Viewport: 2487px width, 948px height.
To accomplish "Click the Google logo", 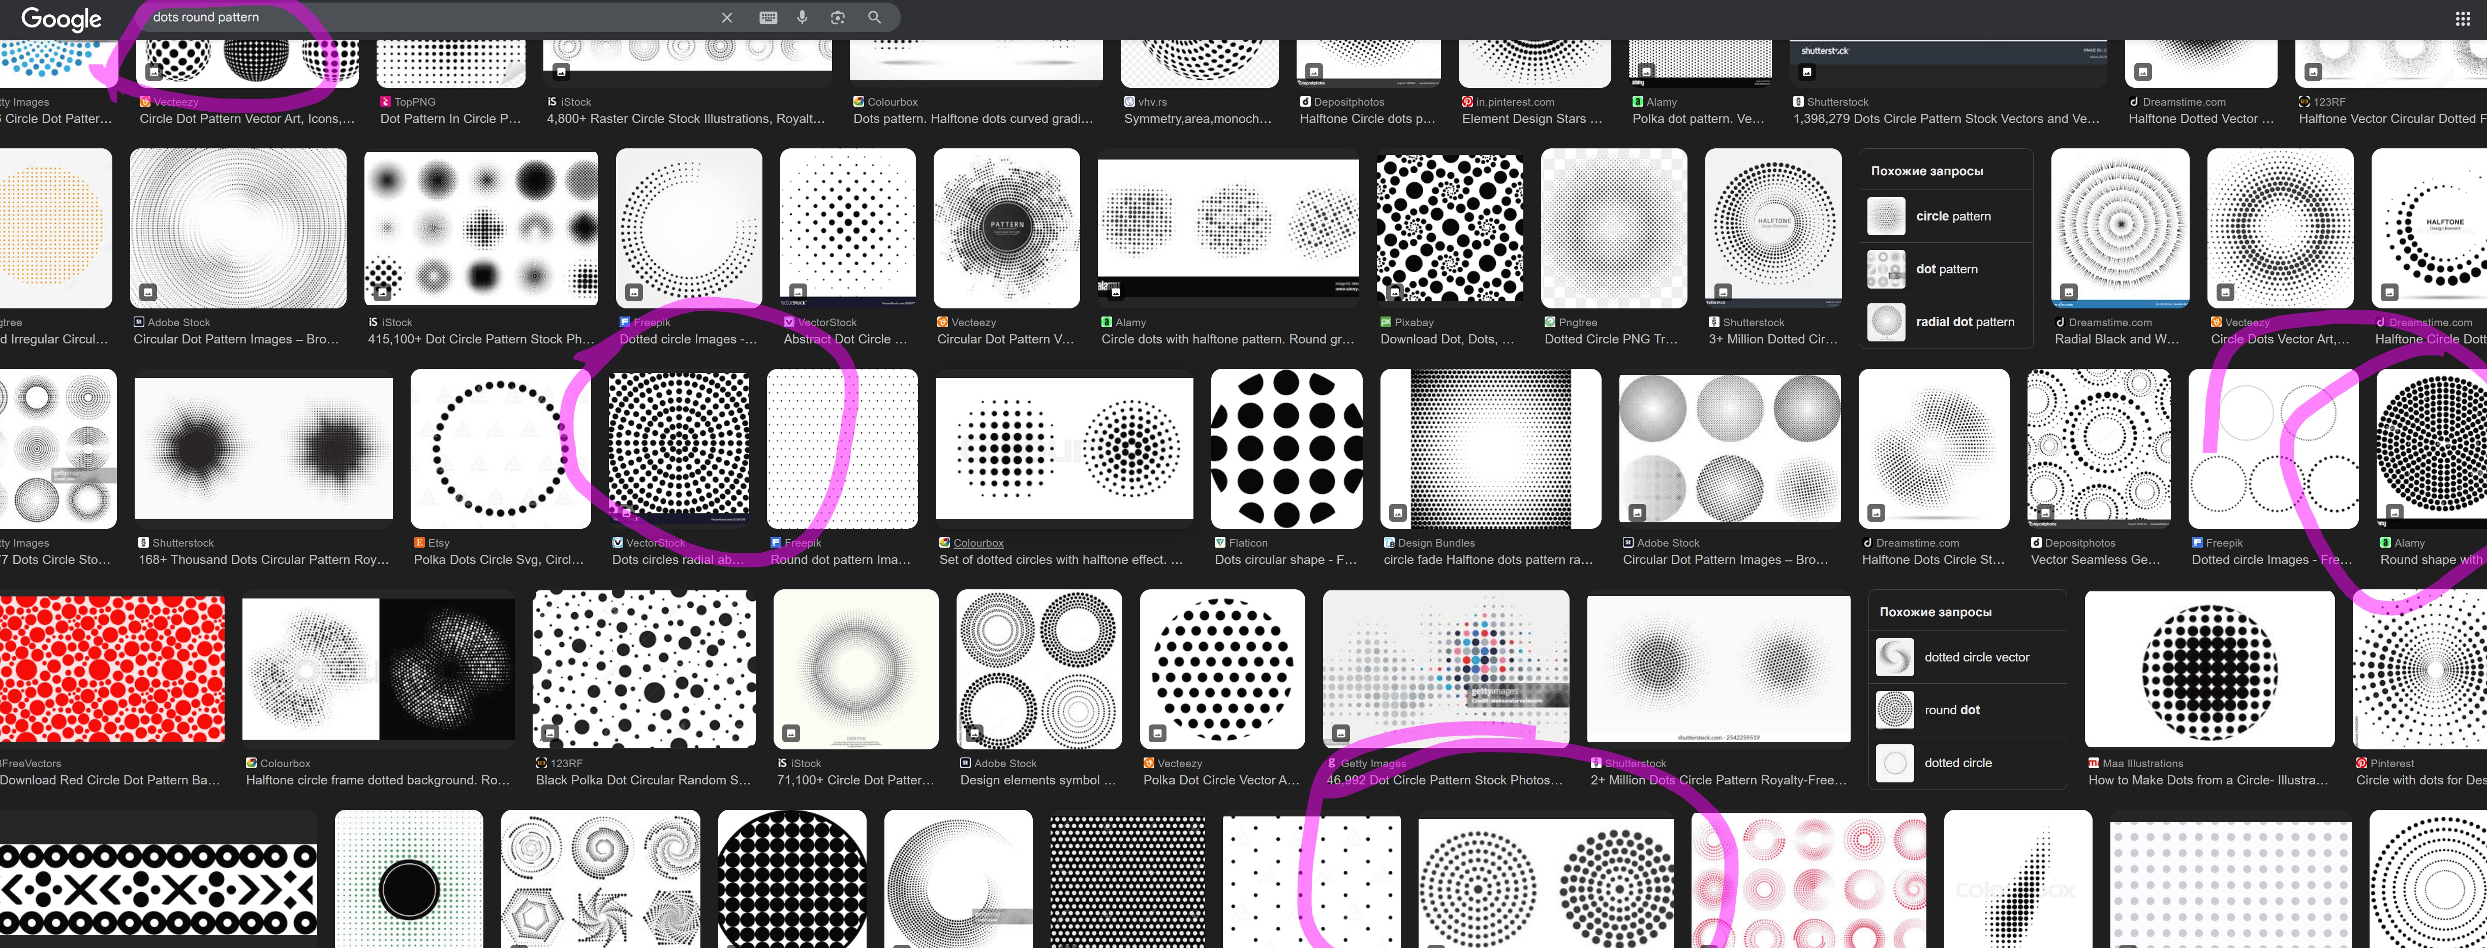I will 61,18.
